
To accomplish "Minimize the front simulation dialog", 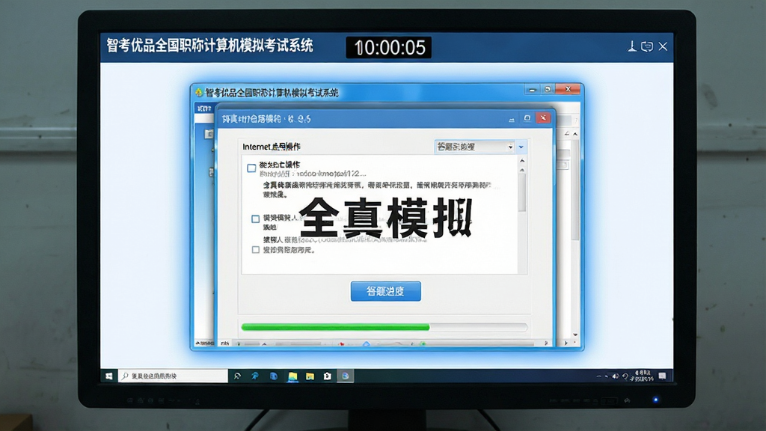I will tap(512, 119).
